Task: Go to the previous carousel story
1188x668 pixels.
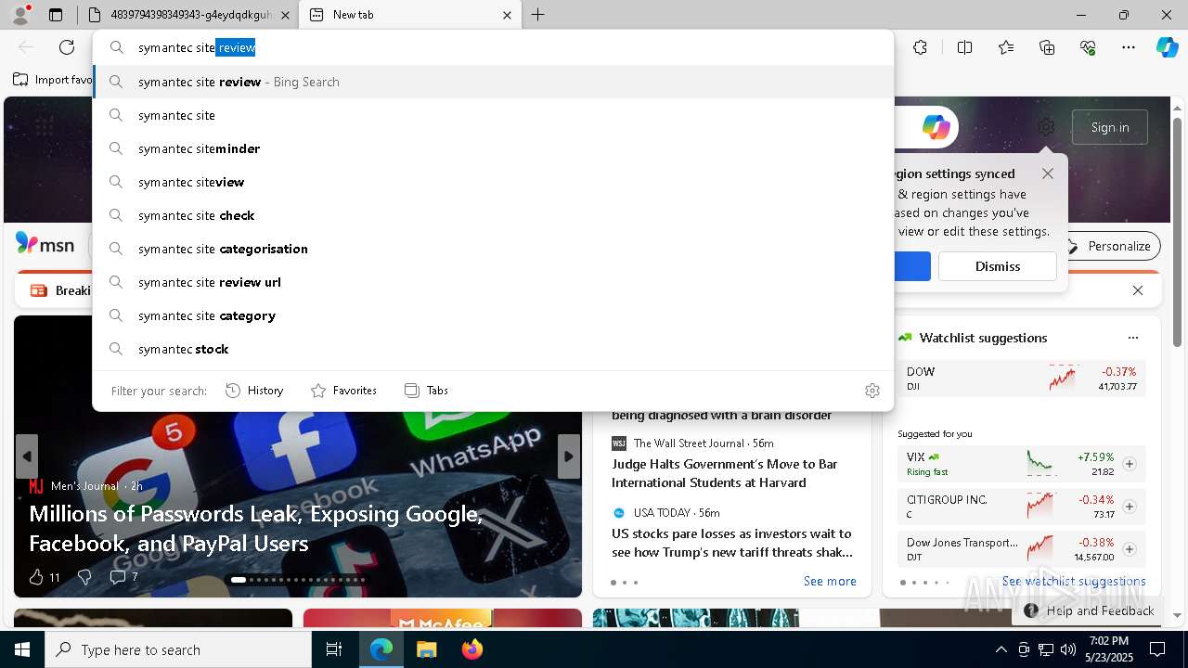Action: tap(27, 456)
